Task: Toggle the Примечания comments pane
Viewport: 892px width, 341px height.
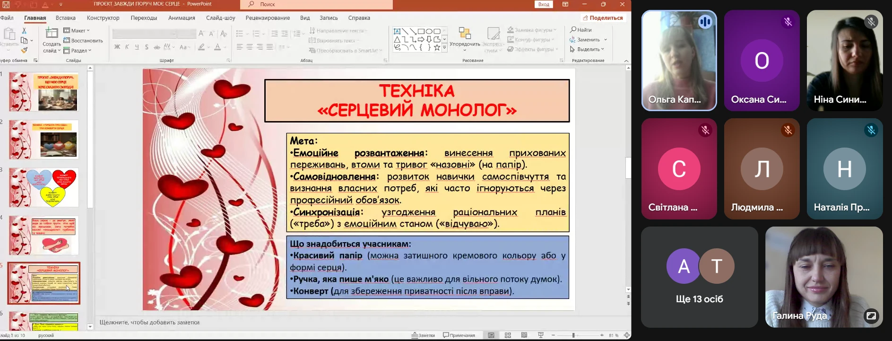Action: (x=459, y=335)
